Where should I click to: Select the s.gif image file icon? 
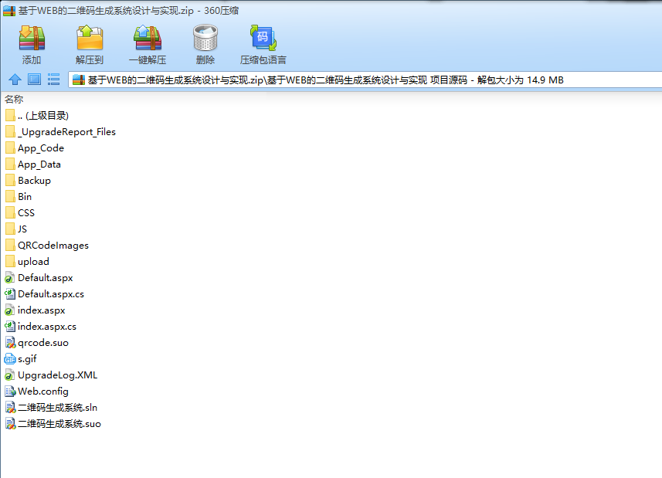pos(10,359)
